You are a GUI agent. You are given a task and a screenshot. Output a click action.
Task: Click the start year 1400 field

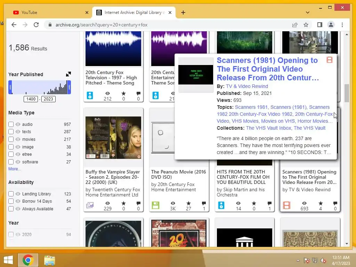[31, 99]
